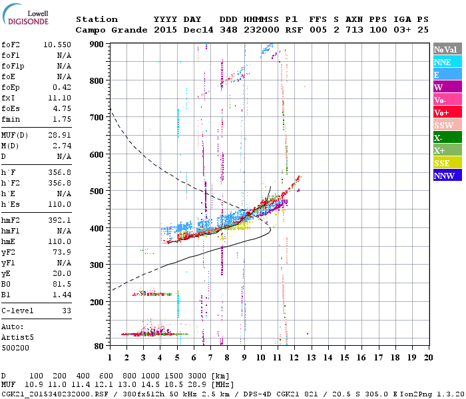Click the B0 value 81.5
The height and width of the screenshot is (399, 466).
(x=62, y=284)
